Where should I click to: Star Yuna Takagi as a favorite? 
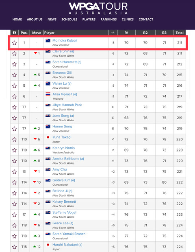click(x=15, y=140)
